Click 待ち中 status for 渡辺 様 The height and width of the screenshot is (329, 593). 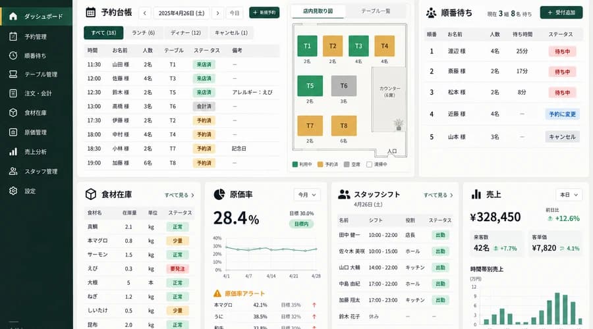tap(563, 52)
